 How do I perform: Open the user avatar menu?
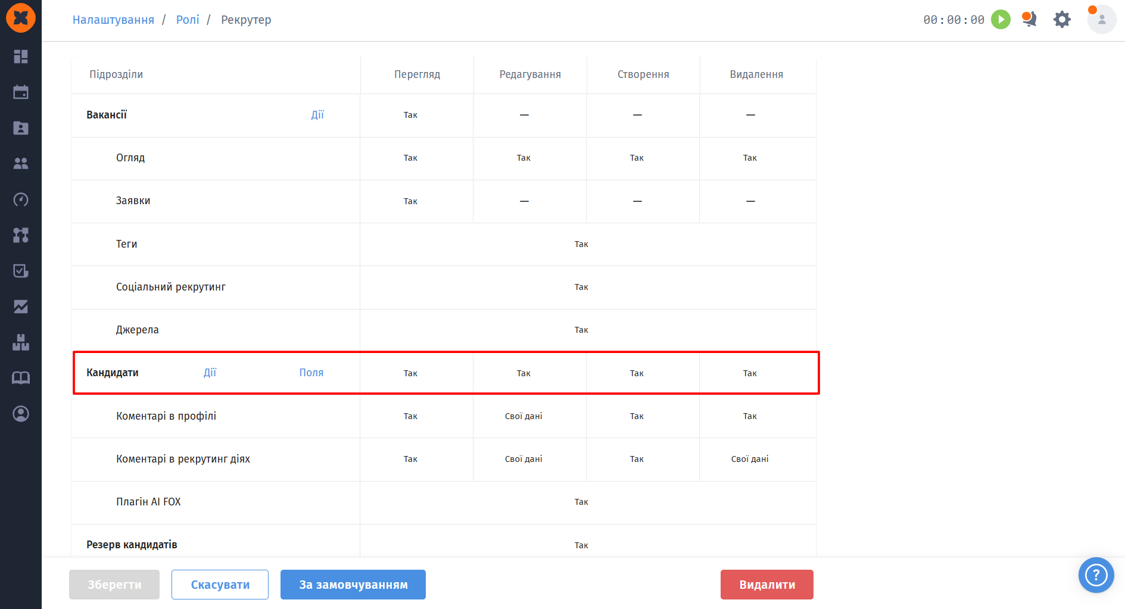(1102, 20)
